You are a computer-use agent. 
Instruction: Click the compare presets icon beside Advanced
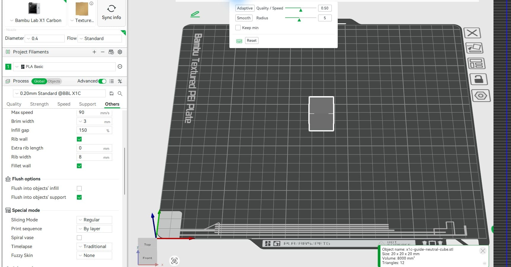[x=120, y=81]
